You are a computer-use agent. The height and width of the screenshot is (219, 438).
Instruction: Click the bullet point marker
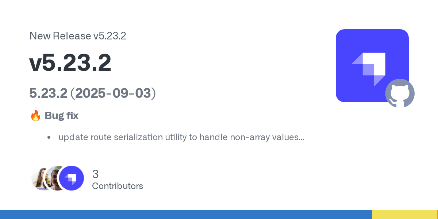click(x=49, y=138)
